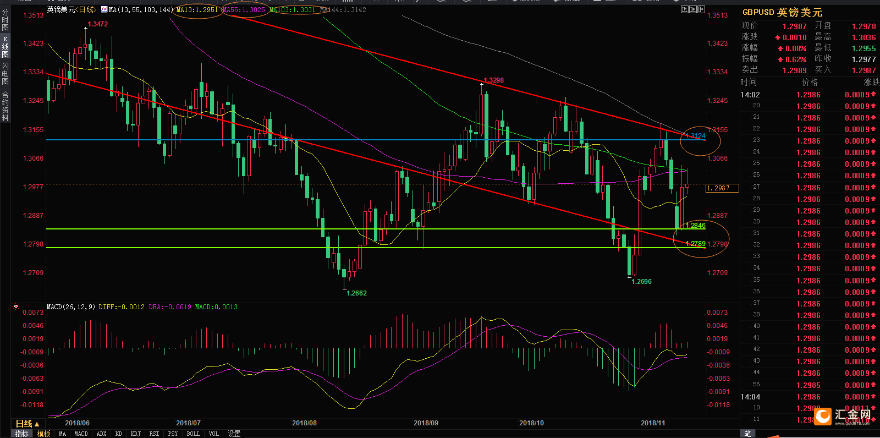Click the 最低 value 1.2955
This screenshot has width=880, height=438.
point(864,48)
